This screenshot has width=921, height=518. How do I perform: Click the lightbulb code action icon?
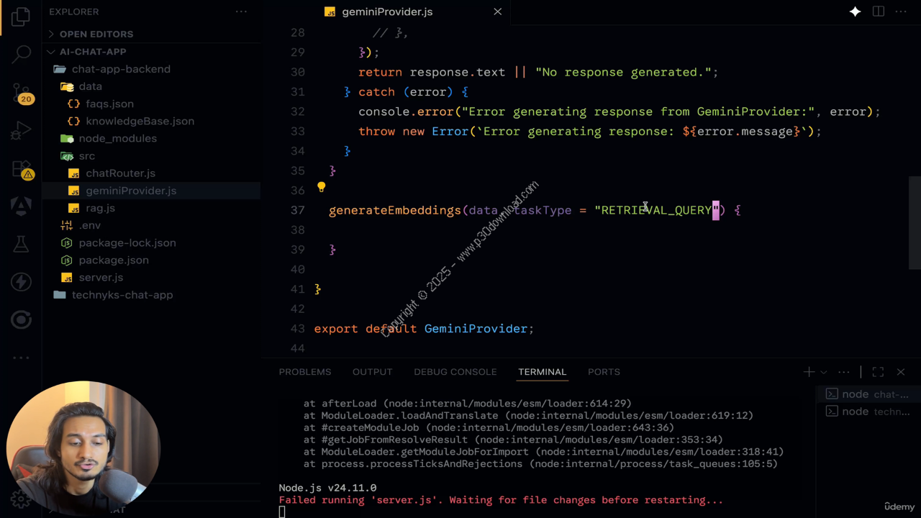321,188
